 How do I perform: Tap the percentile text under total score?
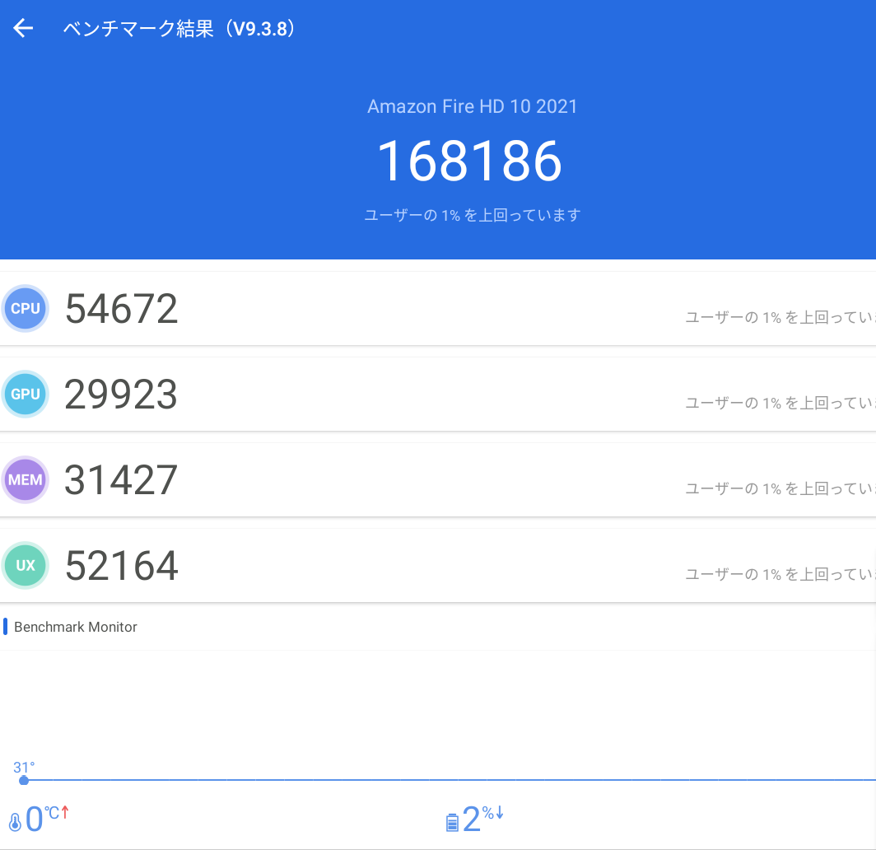pyautogui.click(x=473, y=215)
